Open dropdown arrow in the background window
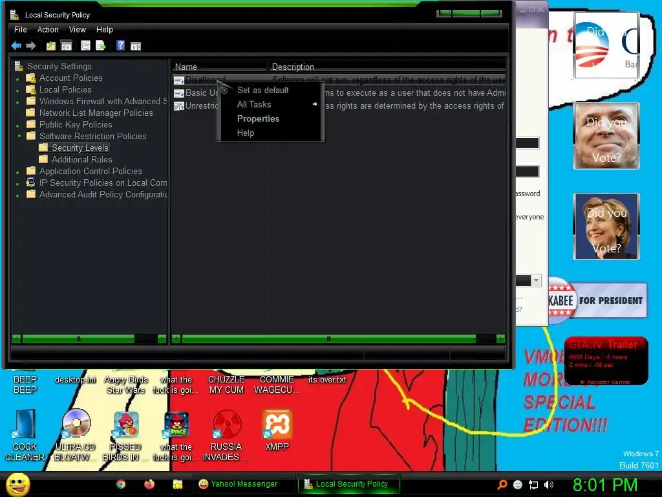The width and height of the screenshot is (662, 497). tap(536, 280)
